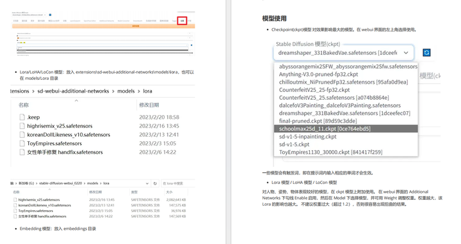Click chevron between models and lora in breadcrumb
The image size is (461, 244).
coord(139,91)
